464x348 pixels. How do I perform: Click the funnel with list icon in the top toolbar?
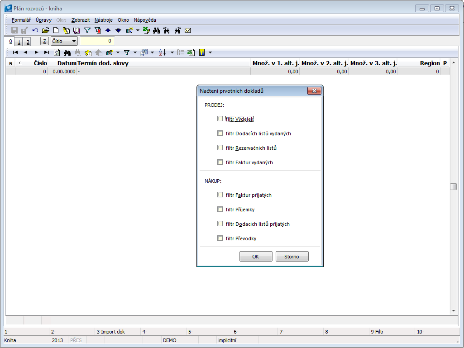coord(98,30)
